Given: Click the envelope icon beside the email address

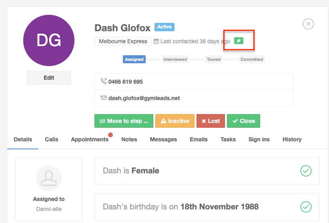Looking at the screenshot, I should 104,98.
